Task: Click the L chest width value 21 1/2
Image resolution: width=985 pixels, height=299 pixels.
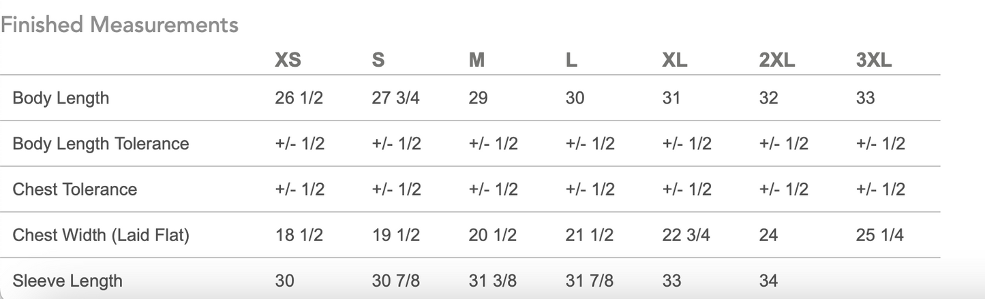Action: point(590,235)
